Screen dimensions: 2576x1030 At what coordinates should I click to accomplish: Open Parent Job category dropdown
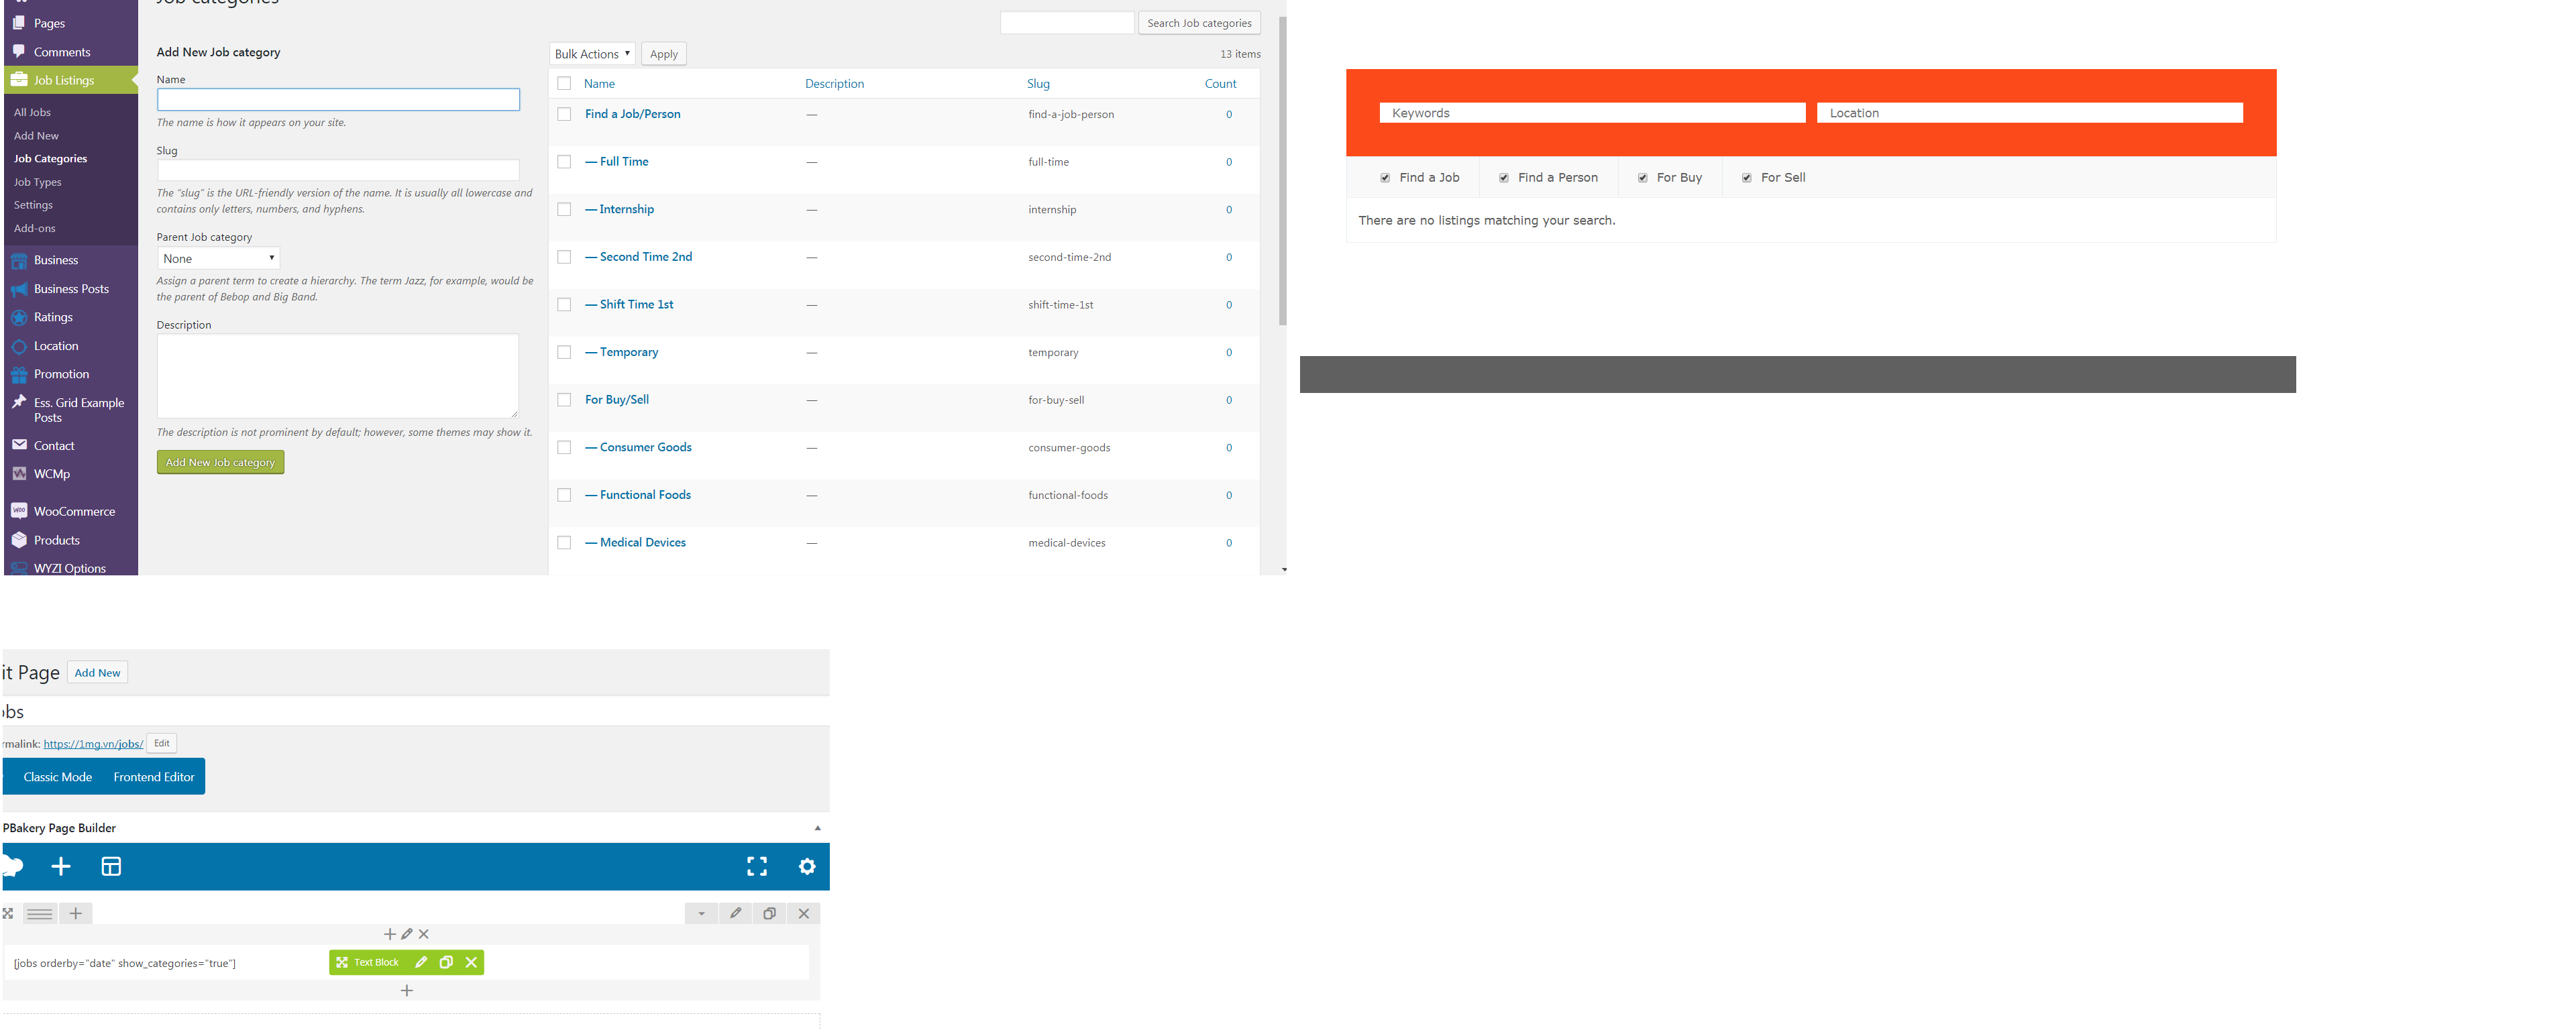pyautogui.click(x=218, y=258)
